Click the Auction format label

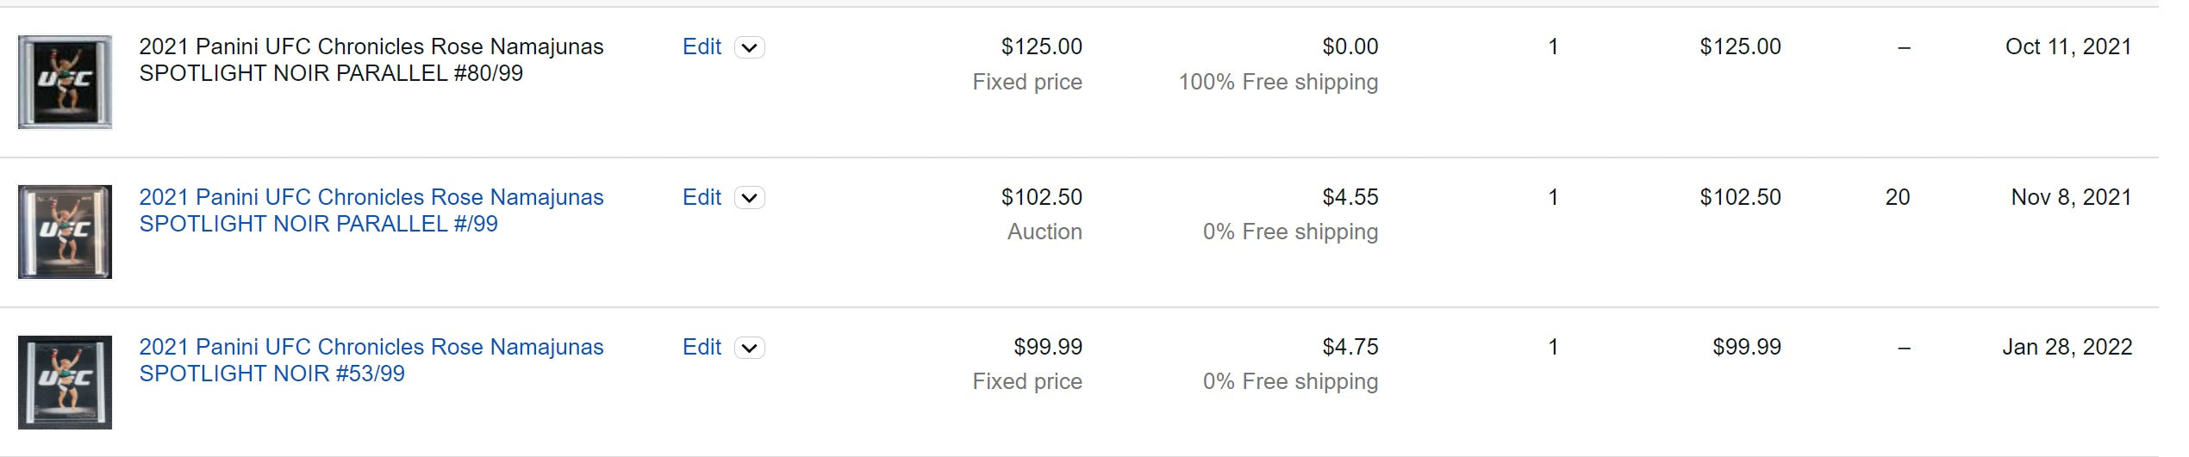pos(1045,232)
